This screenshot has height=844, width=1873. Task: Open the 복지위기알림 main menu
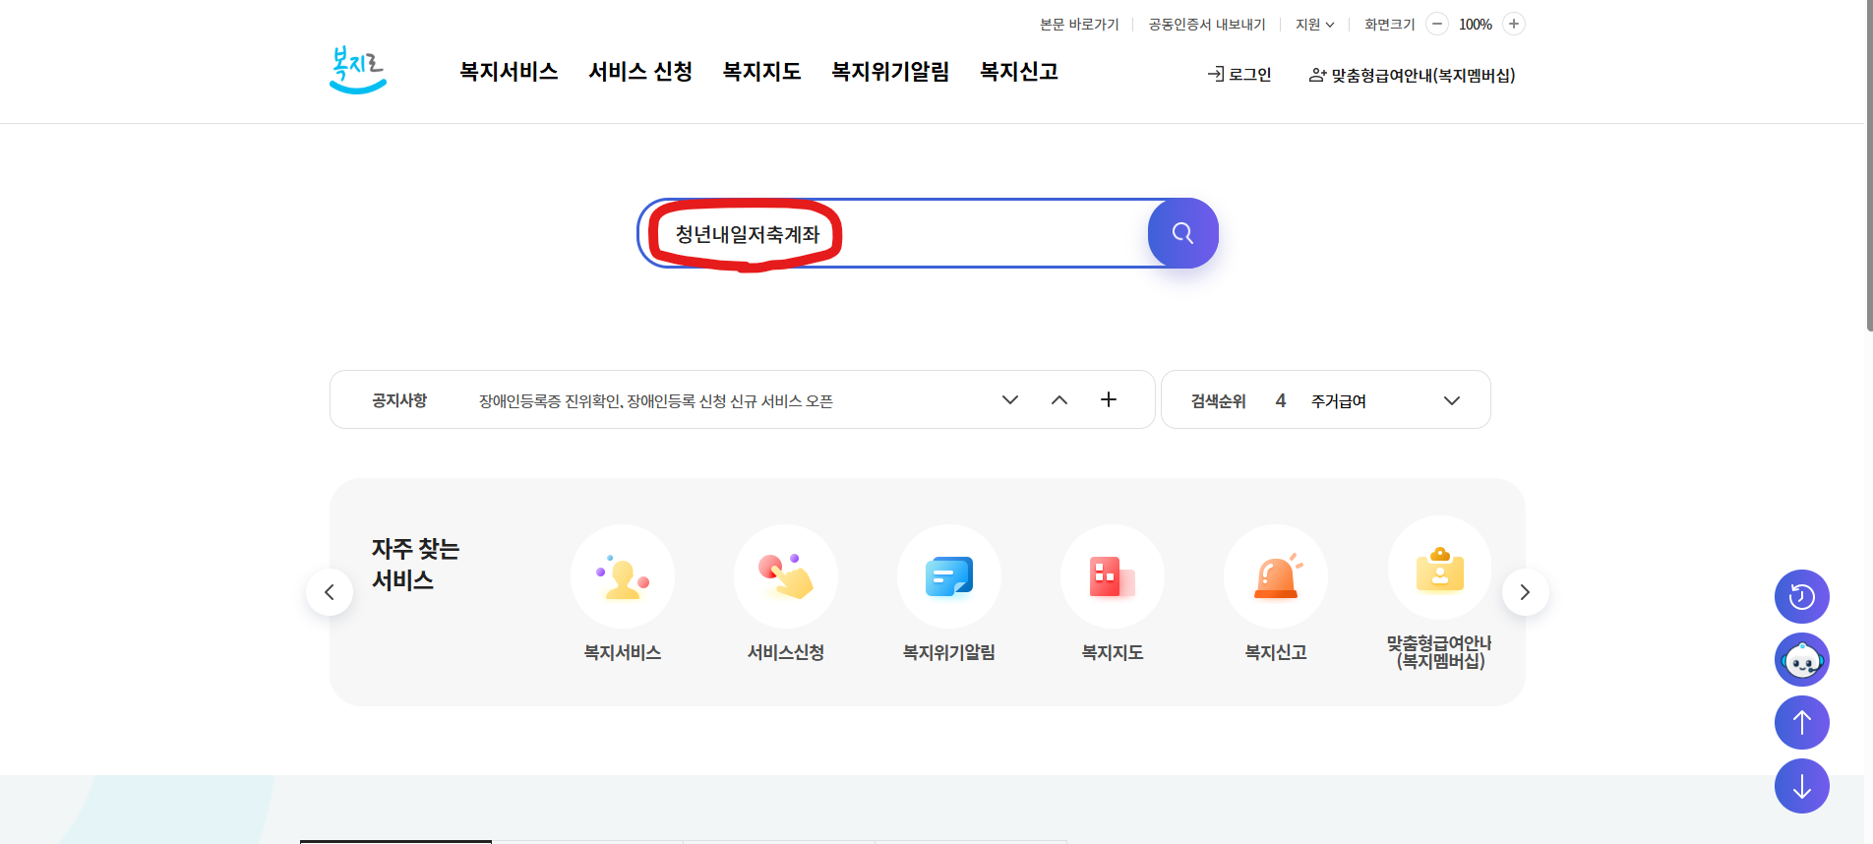point(890,71)
